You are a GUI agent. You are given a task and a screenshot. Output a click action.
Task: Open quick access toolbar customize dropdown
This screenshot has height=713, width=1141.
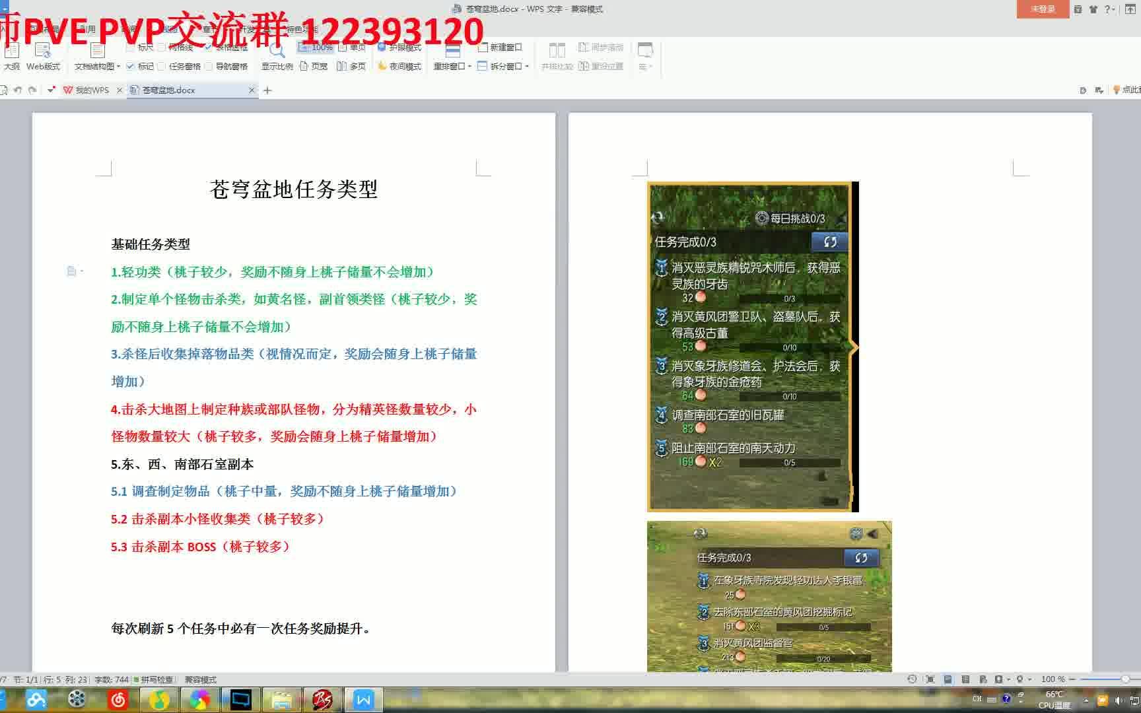(50, 90)
